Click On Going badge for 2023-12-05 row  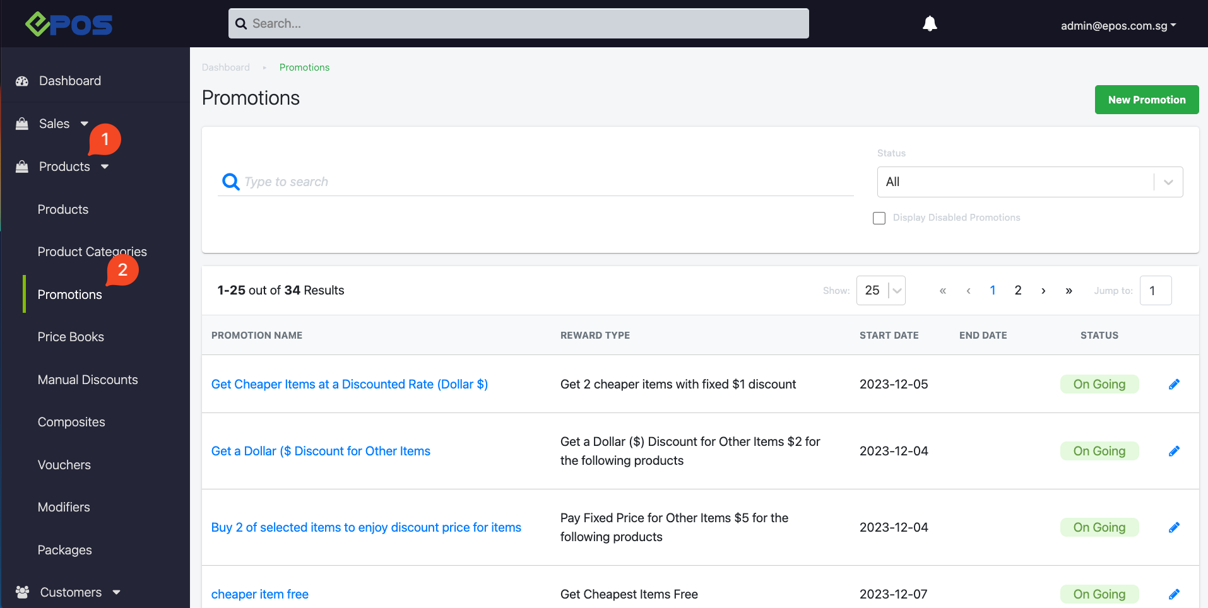pyautogui.click(x=1099, y=384)
